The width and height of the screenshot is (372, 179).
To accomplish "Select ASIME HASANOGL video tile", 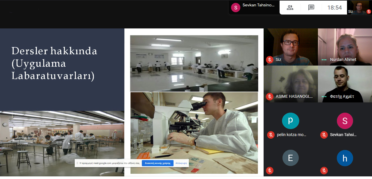I will (x=291, y=84).
